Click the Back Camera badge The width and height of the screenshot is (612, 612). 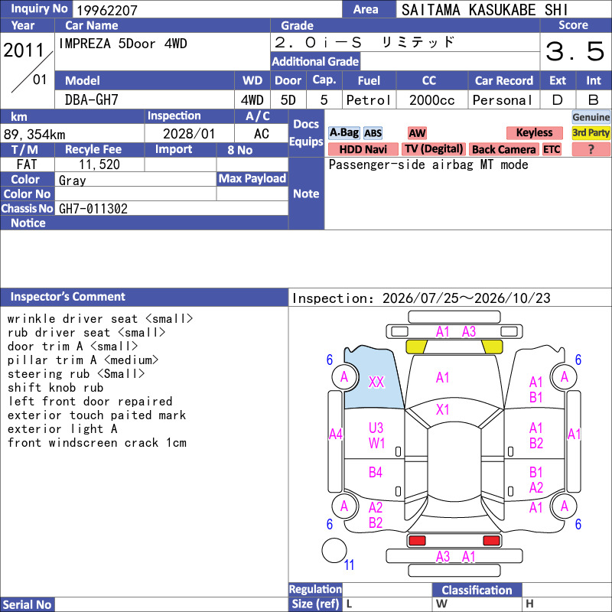coord(503,149)
